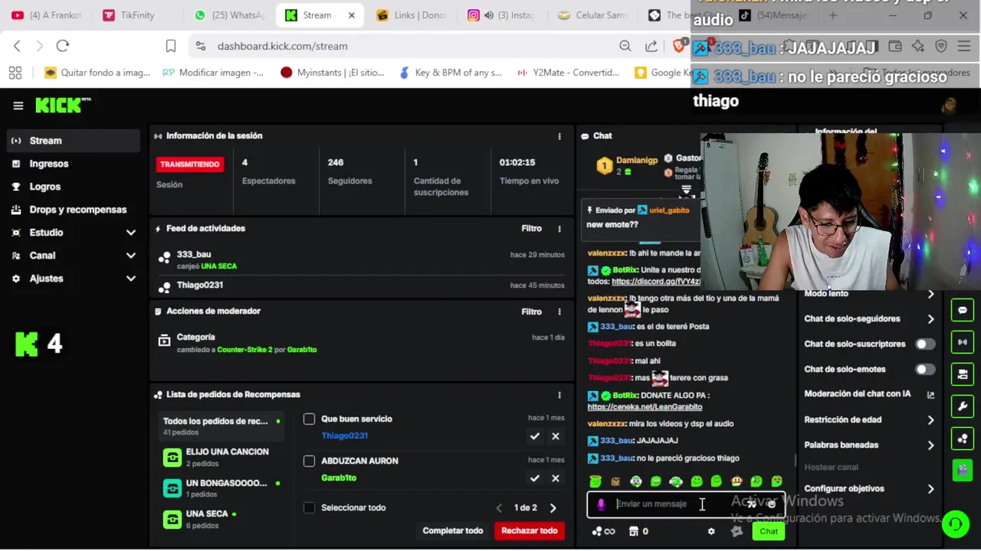Click the purple microphone icon in chat input
981x551 pixels.
tap(601, 504)
